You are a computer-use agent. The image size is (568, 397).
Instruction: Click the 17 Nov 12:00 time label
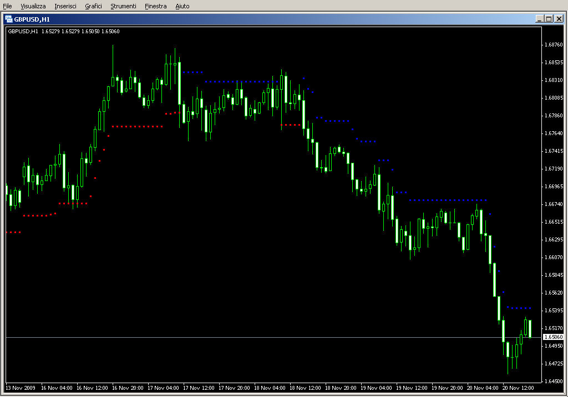coord(199,388)
